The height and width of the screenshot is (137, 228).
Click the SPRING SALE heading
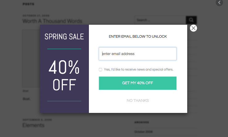coord(64,37)
